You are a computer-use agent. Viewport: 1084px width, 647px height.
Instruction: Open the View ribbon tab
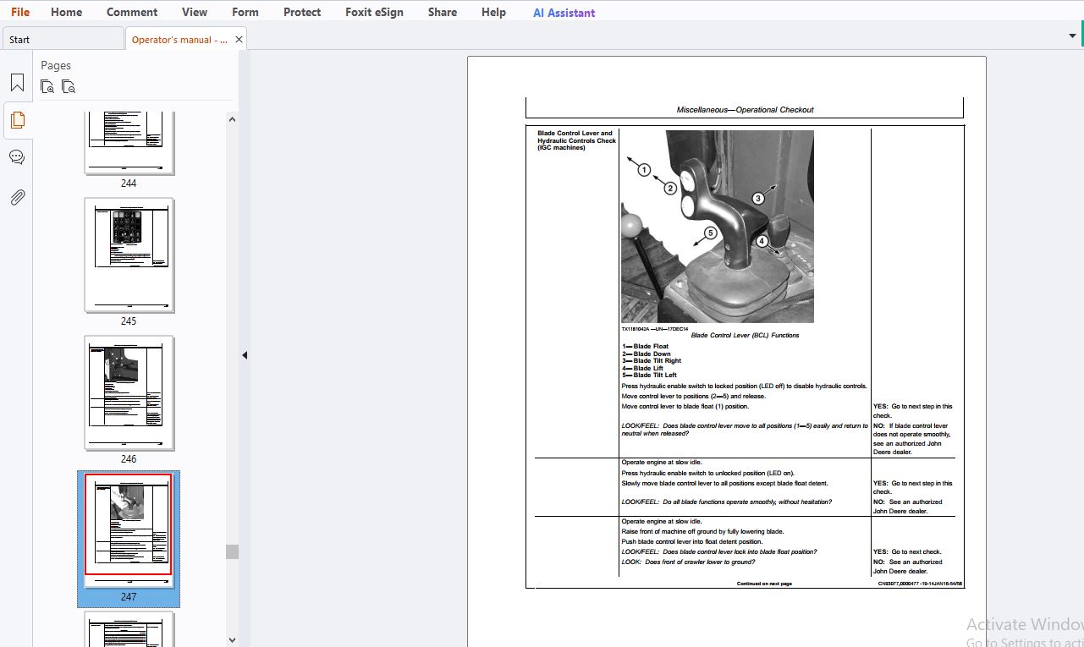point(195,12)
